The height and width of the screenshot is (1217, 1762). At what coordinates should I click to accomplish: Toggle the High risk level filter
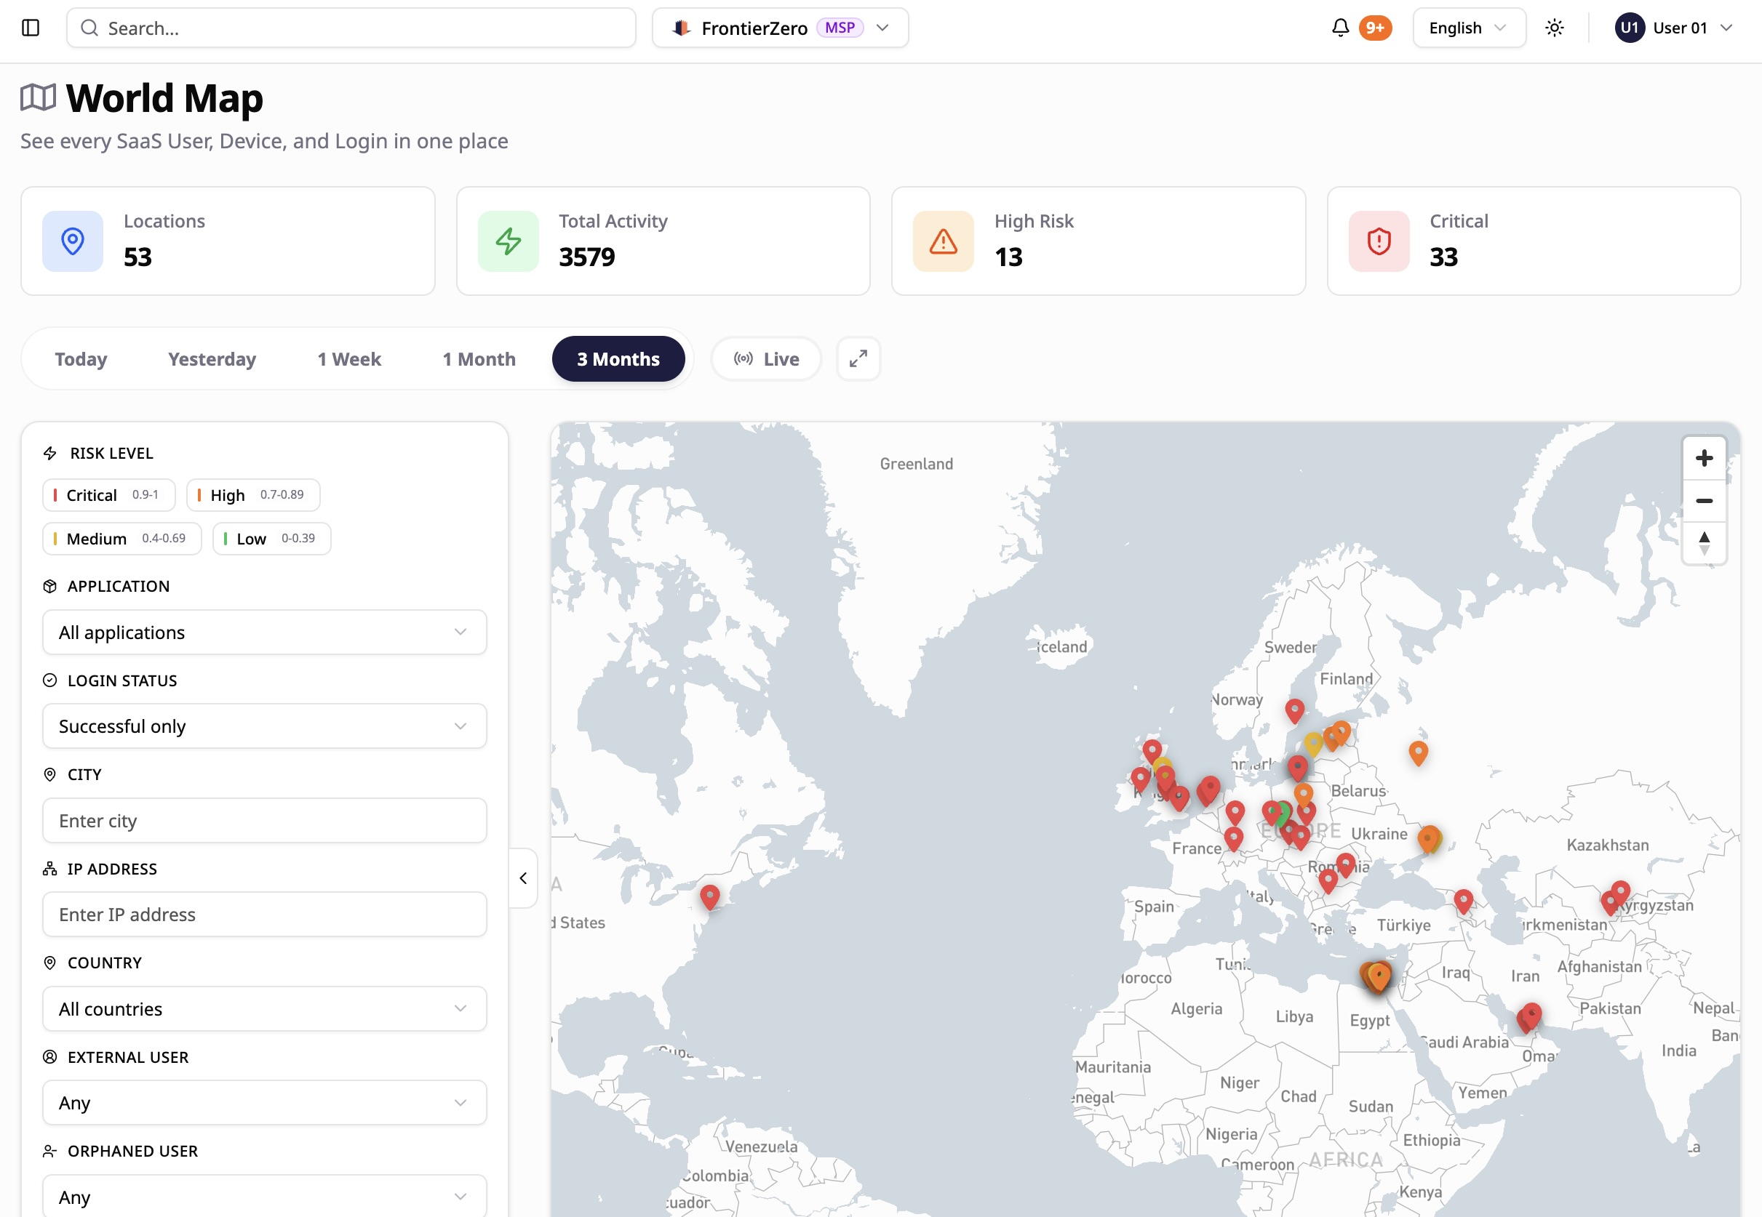point(252,495)
